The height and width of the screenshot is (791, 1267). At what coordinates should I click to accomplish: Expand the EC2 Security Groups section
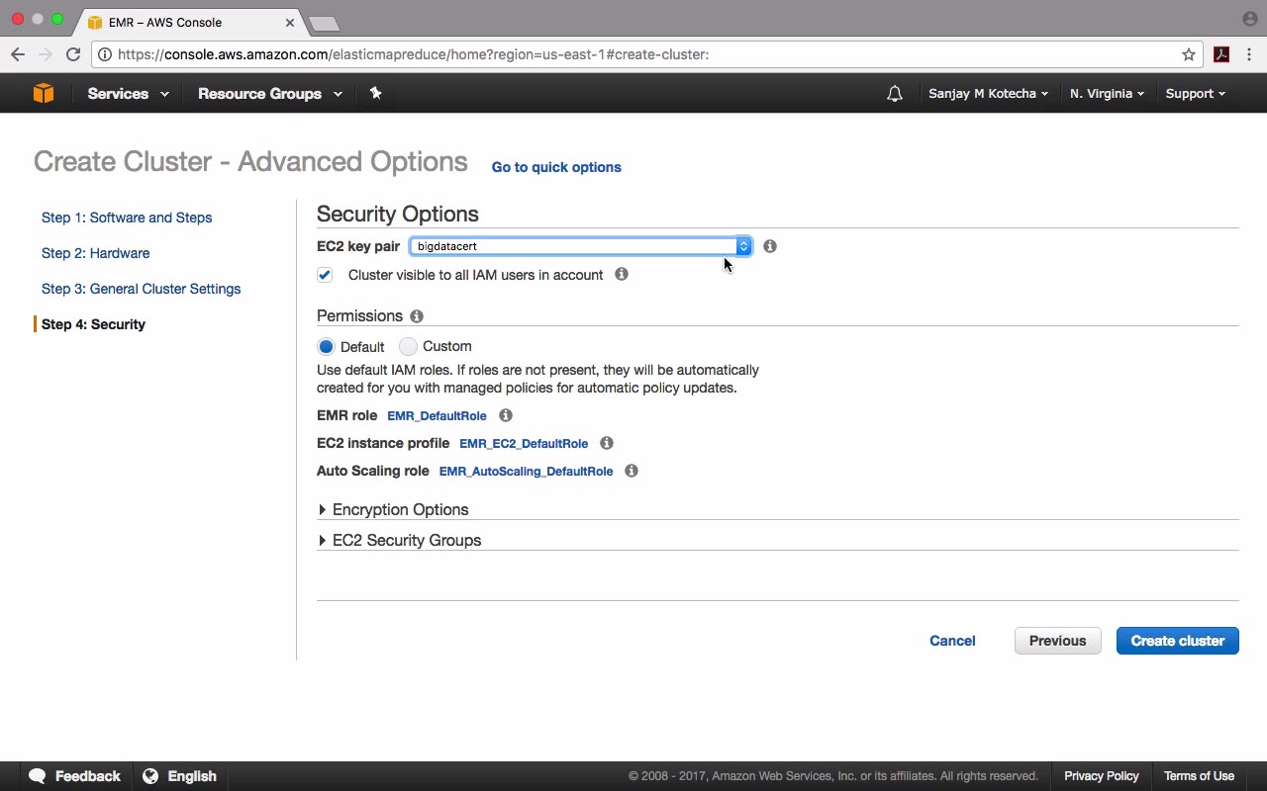(x=406, y=541)
